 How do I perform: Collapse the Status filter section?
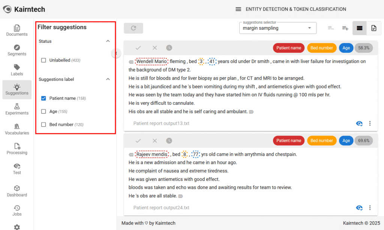(x=108, y=41)
